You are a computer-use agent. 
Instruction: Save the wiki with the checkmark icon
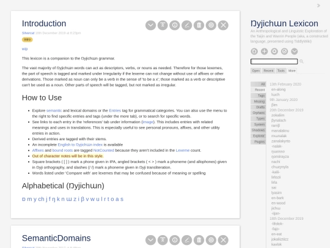tap(284, 51)
